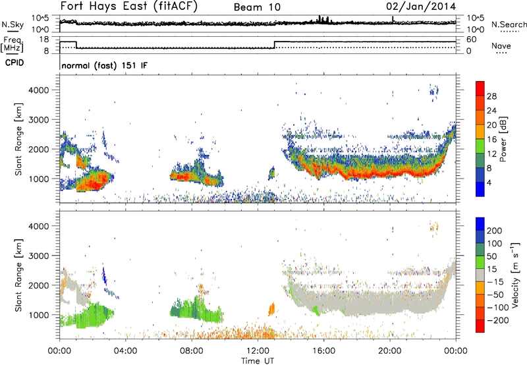The height and width of the screenshot is (365, 527).
Task: Click the "Slant Range [km]" label of Power panel
Action: [x=18, y=139]
